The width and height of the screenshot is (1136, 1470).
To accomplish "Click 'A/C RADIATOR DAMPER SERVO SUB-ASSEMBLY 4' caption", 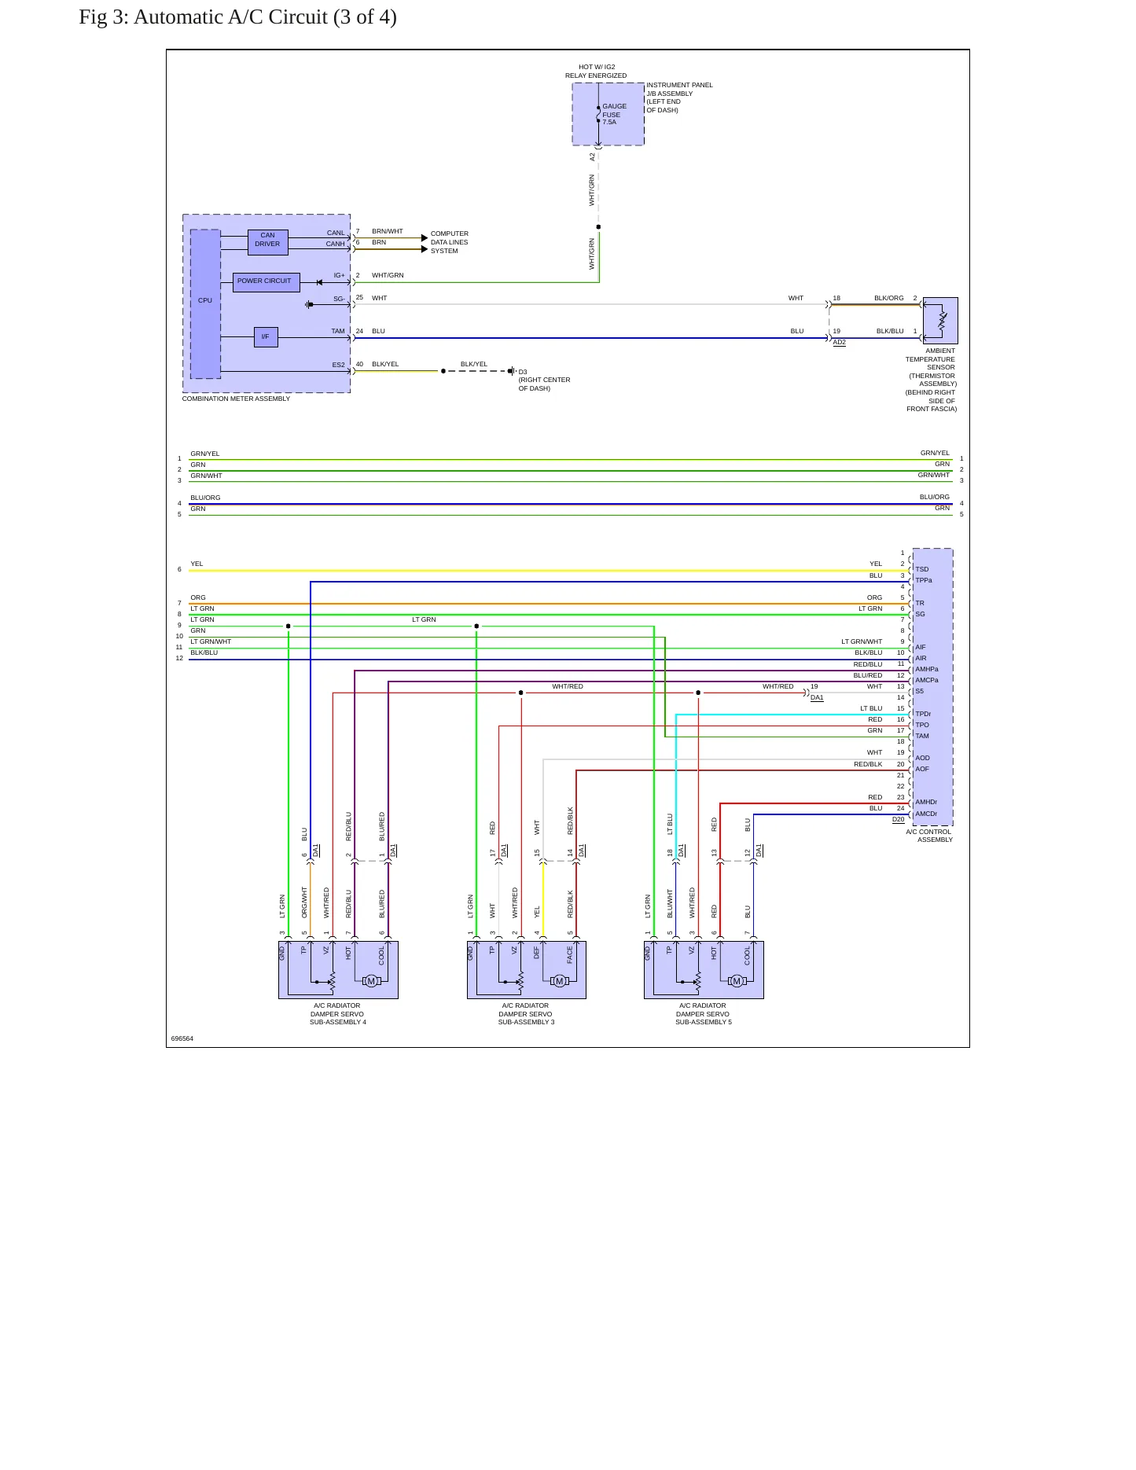I will pos(337,1014).
